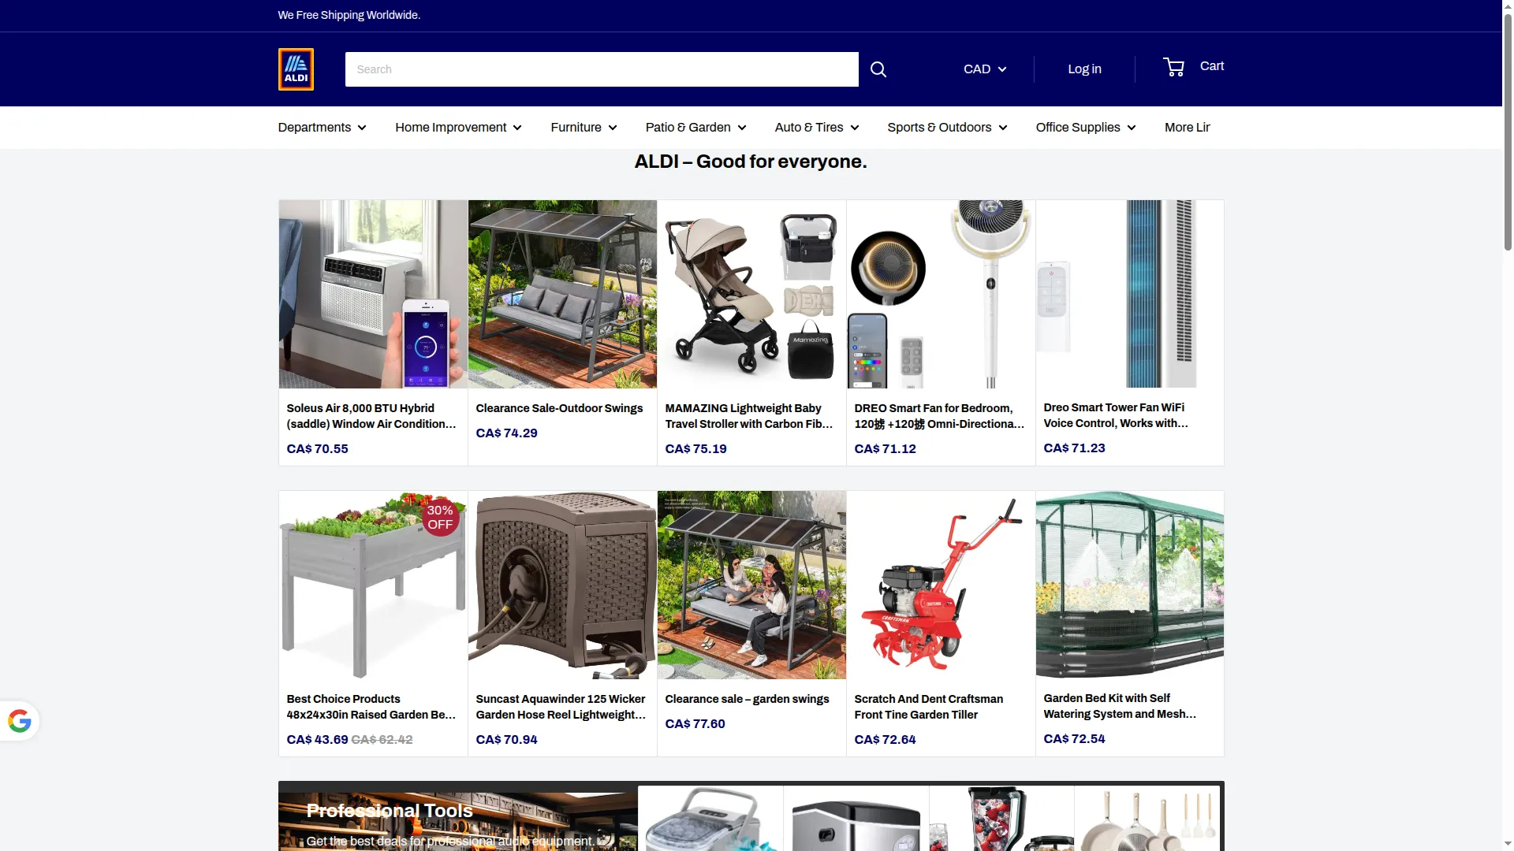Click Garden Bed Kit with Self Watering title
This screenshot has width=1514, height=851.
(1120, 706)
